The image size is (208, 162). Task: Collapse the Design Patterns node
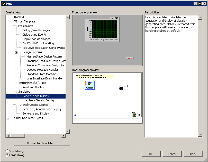[x=16, y=52]
